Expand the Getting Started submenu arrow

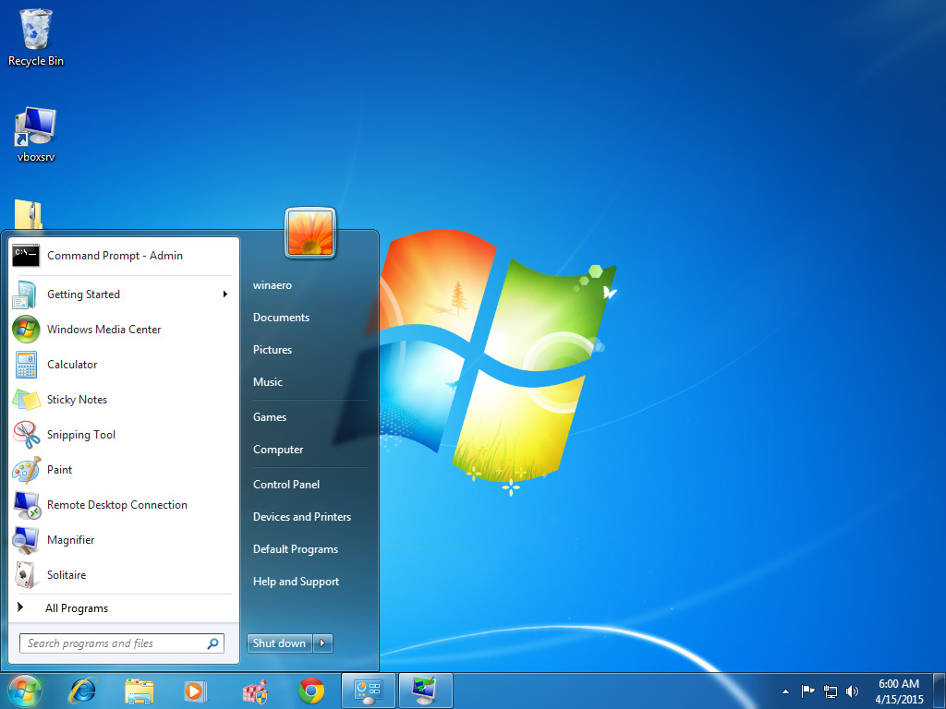(224, 294)
